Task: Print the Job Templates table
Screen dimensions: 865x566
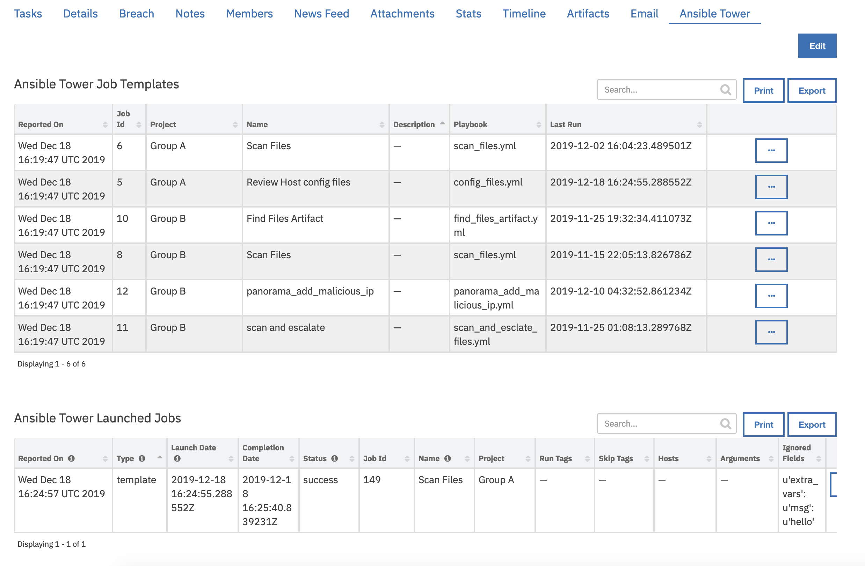Action: (763, 90)
